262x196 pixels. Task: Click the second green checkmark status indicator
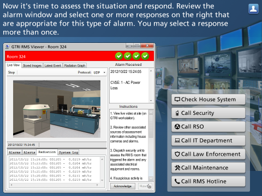click(128, 56)
